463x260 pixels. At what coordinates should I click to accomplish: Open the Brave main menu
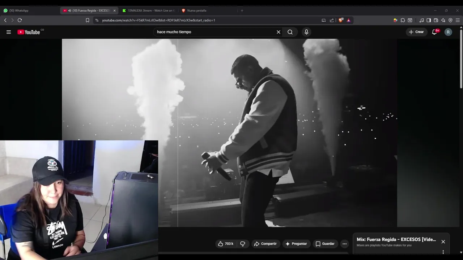pyautogui.click(x=458, y=20)
